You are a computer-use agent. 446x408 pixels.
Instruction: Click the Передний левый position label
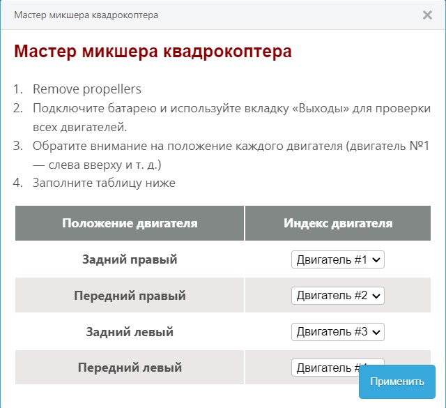pos(130,368)
